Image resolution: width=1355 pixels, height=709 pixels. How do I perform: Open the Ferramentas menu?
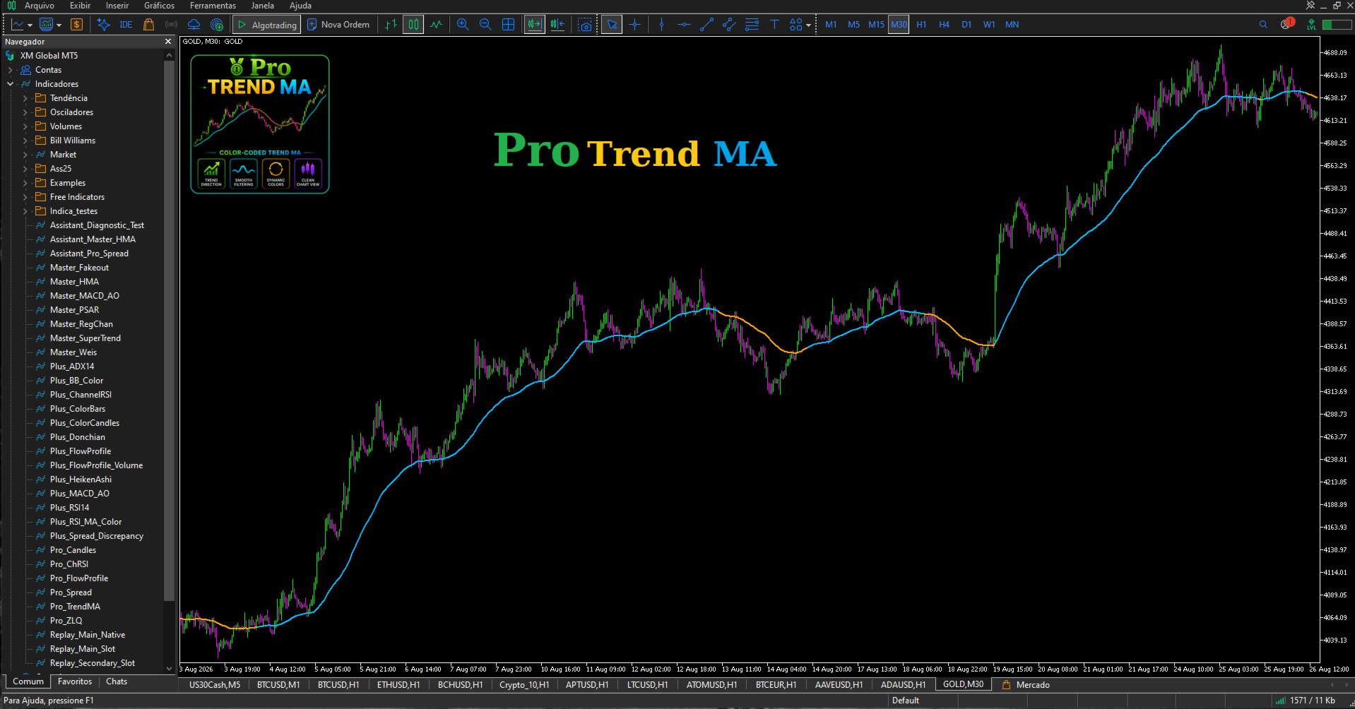213,6
